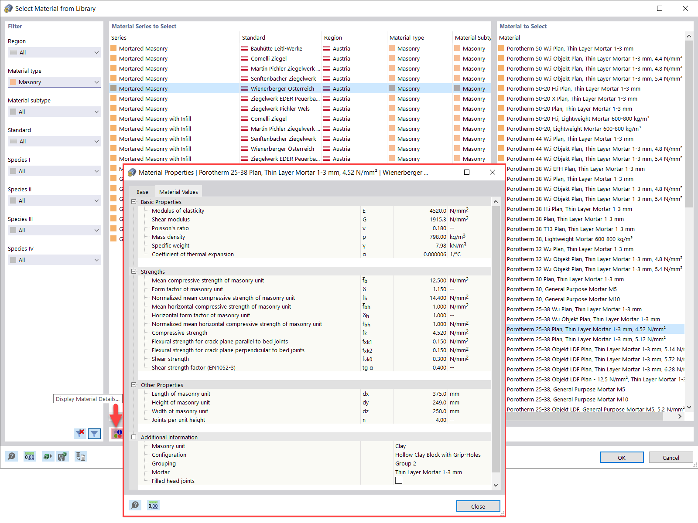Select material Porotherm 38 W.i EFH Plan
The width and height of the screenshot is (698, 523).
coord(591,169)
